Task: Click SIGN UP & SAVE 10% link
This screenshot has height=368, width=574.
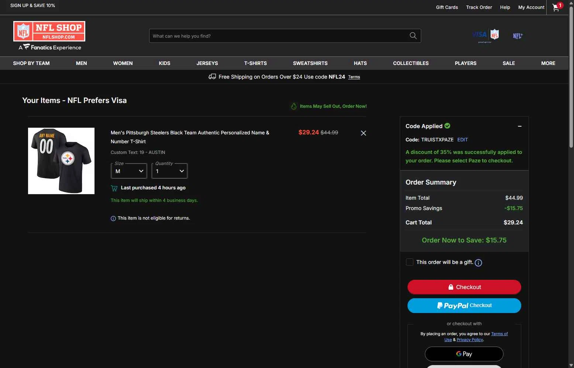Action: point(32,6)
